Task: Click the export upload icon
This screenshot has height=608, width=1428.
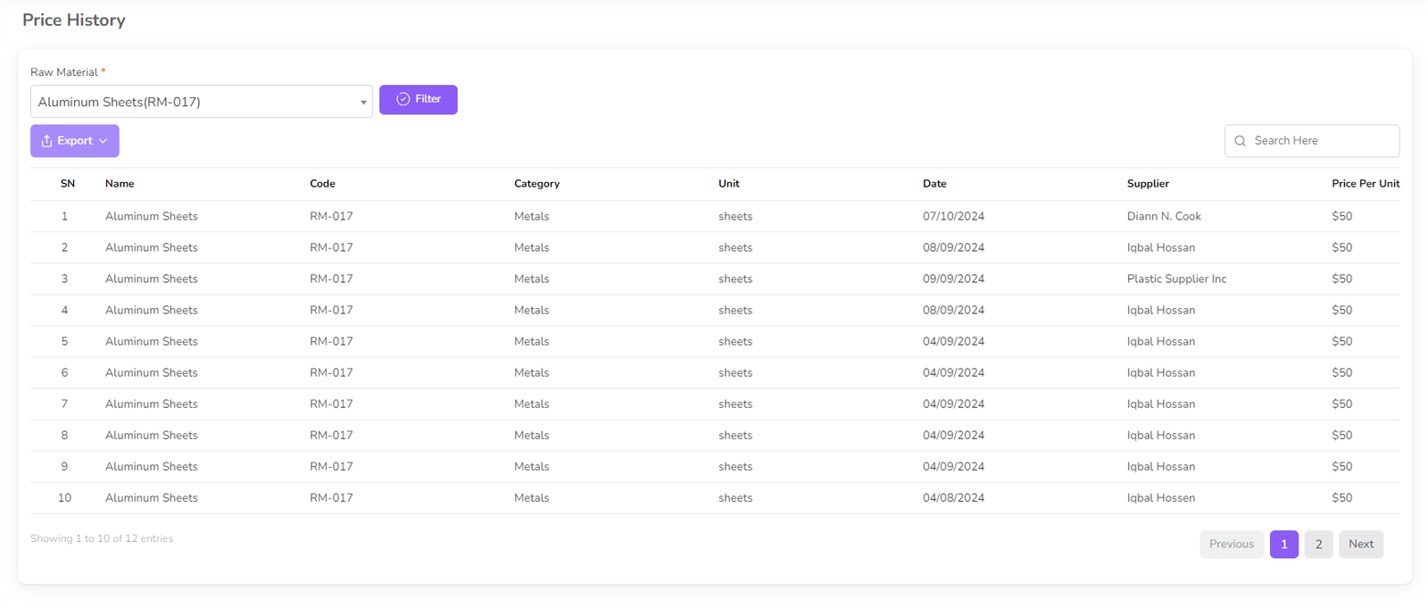Action: click(x=46, y=141)
